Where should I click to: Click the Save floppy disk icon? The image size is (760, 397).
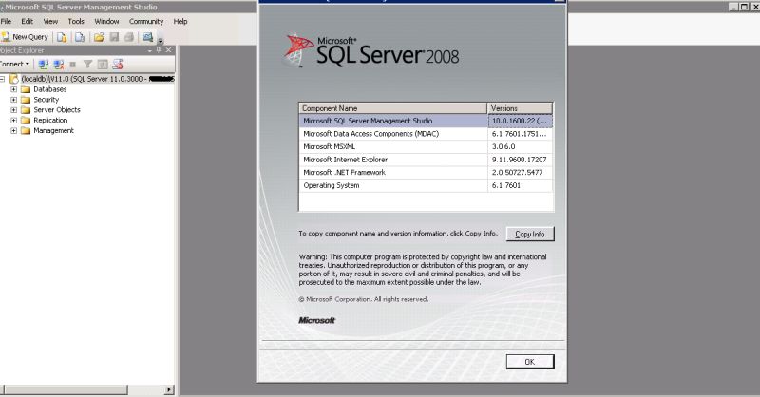114,37
